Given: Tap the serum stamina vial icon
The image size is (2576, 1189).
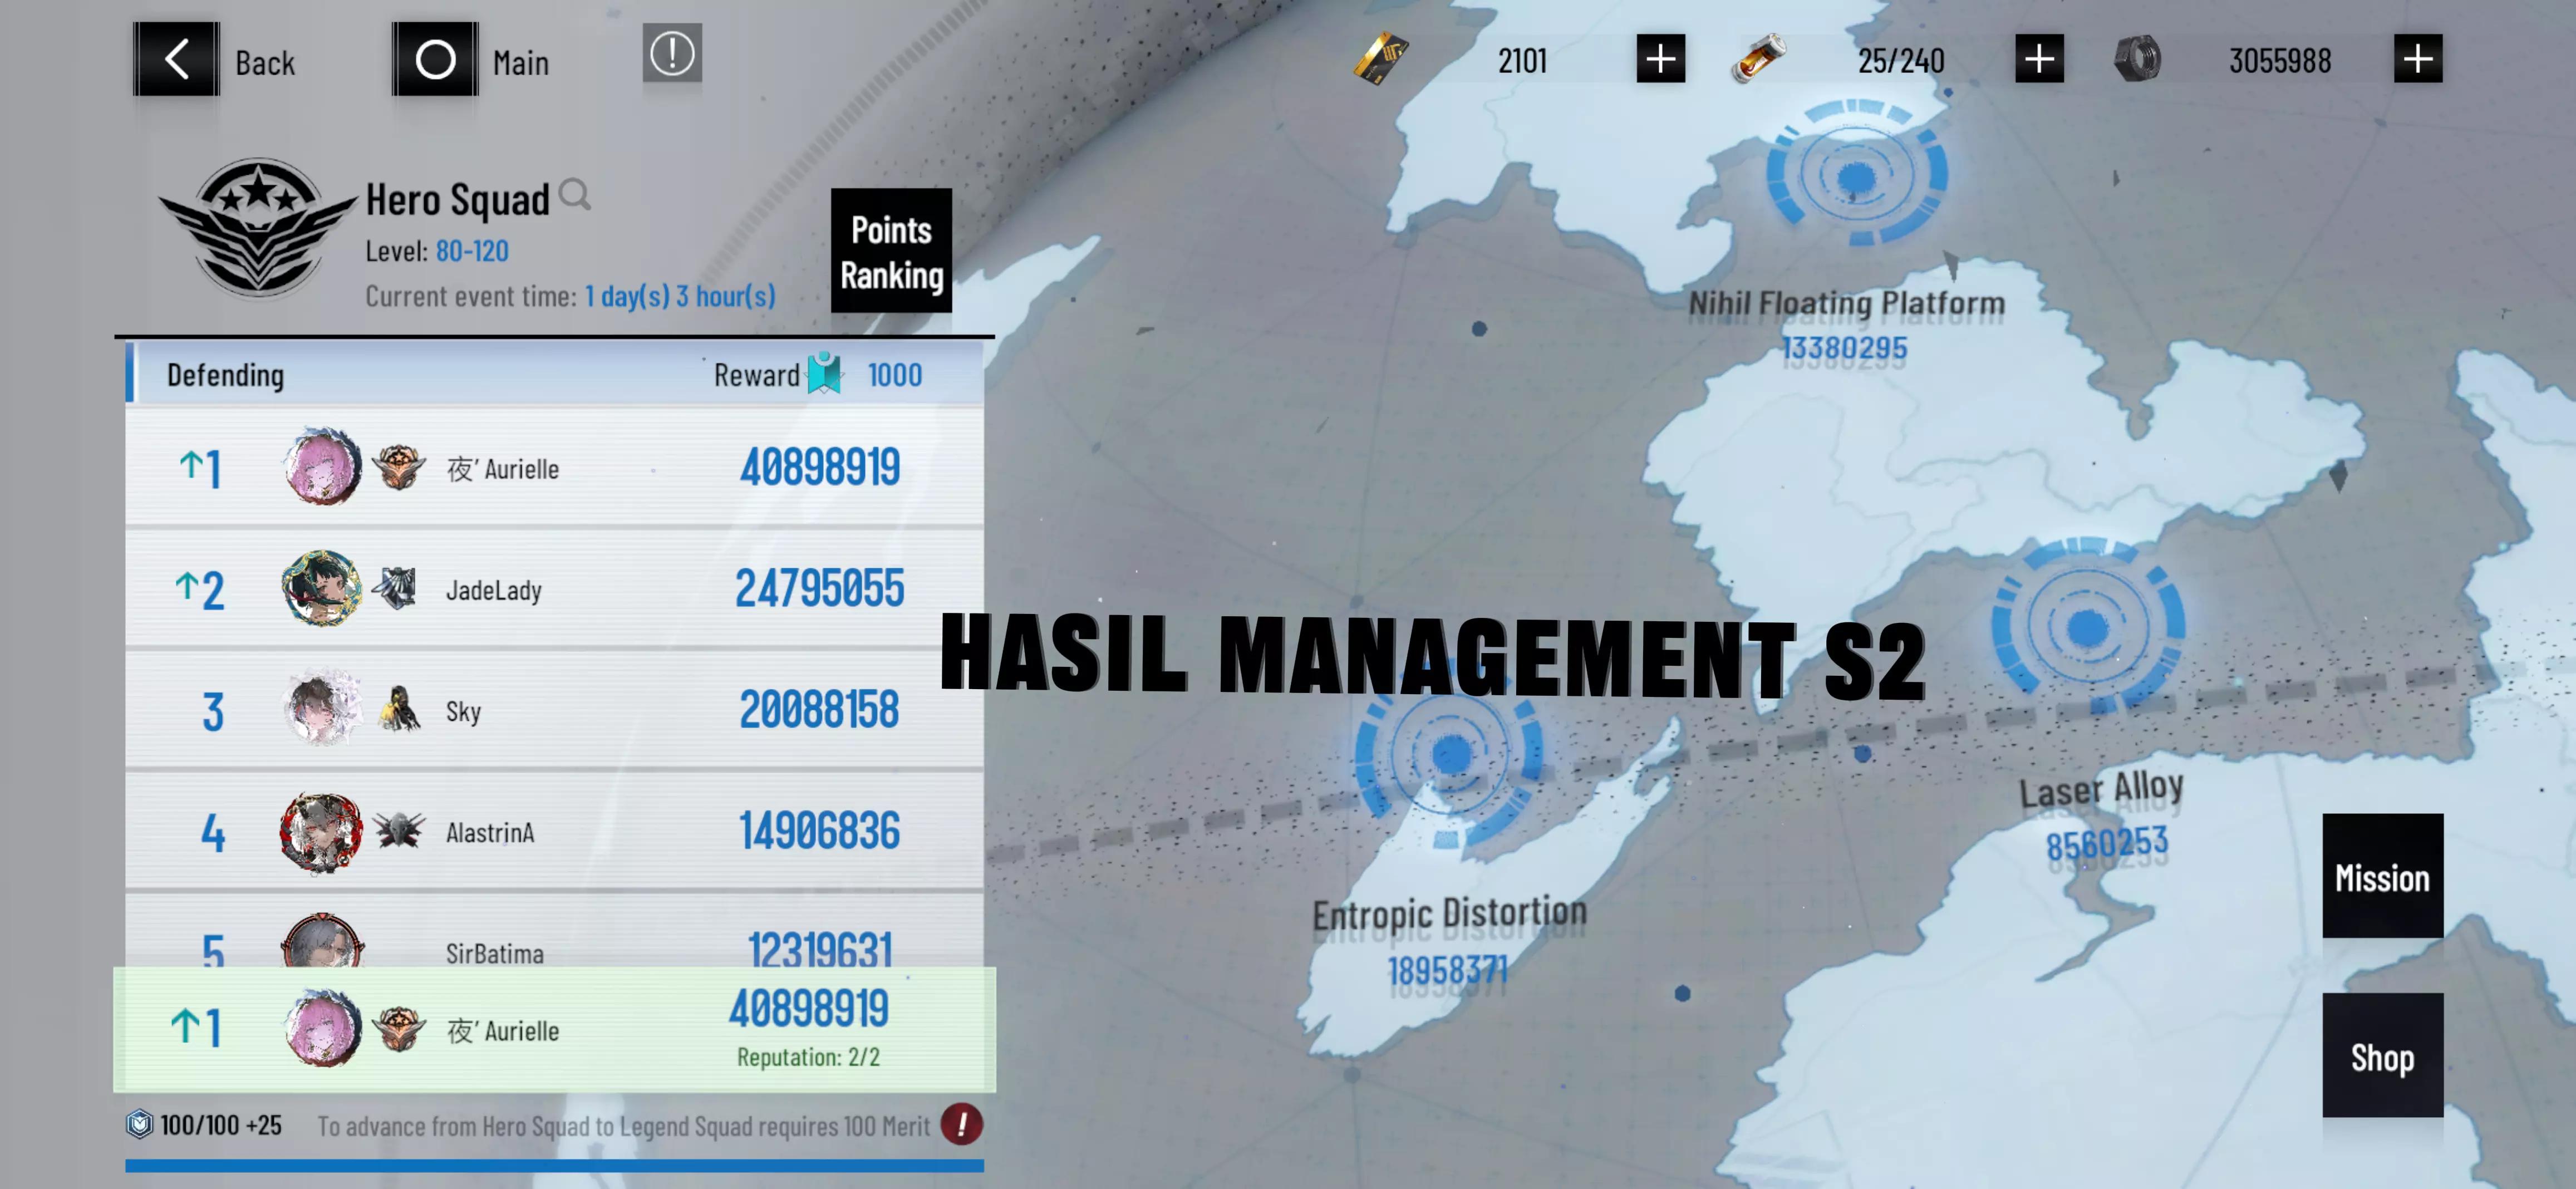Looking at the screenshot, I should 1759,59.
